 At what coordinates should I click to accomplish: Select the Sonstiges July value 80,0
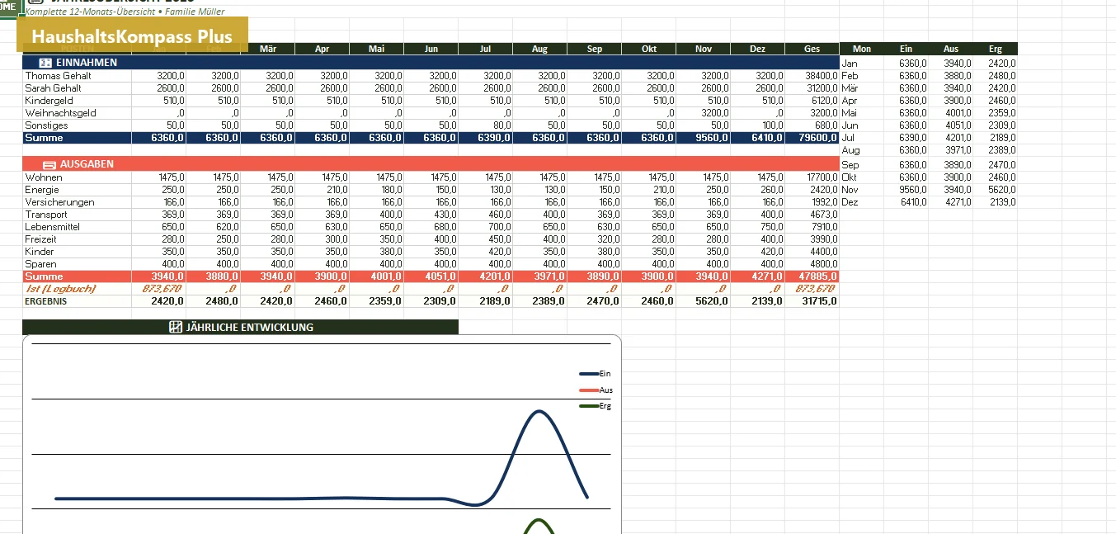[501, 125]
